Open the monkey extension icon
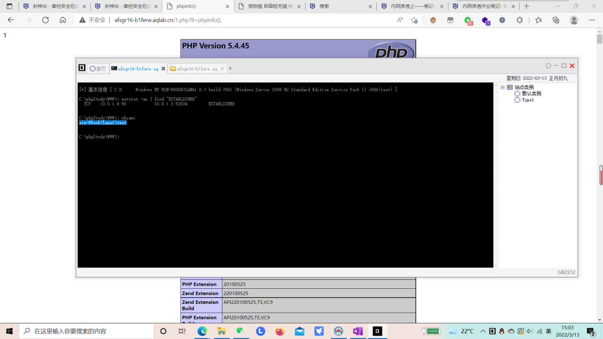 pos(433,20)
